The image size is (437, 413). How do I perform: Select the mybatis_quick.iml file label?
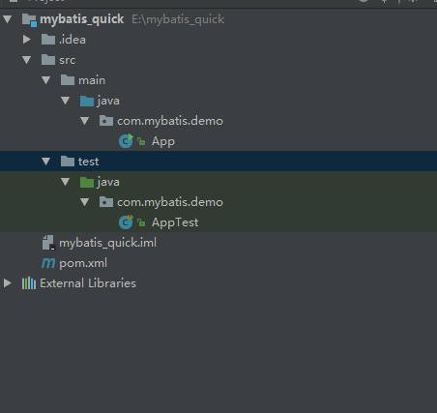coord(108,243)
